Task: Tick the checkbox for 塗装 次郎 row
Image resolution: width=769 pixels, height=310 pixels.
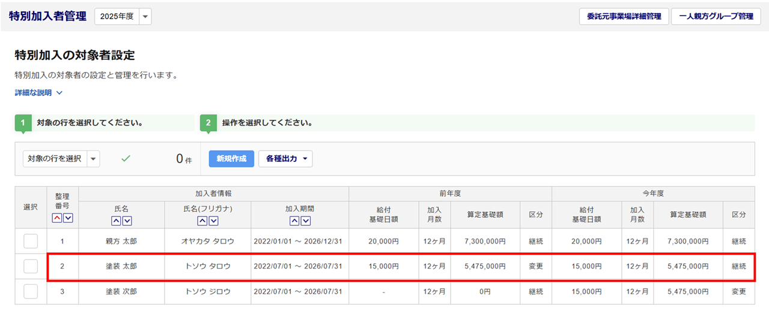Action: point(31,291)
